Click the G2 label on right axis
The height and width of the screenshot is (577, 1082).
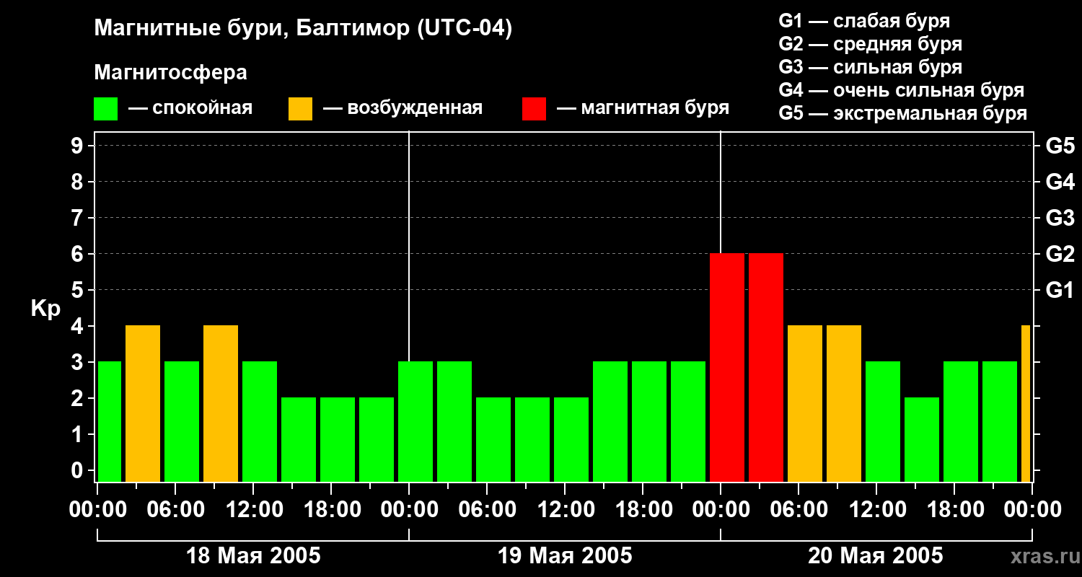[1060, 254]
